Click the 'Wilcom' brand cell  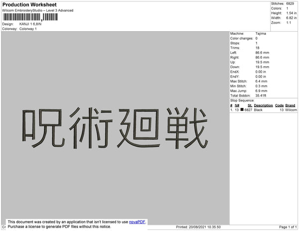click(291, 110)
